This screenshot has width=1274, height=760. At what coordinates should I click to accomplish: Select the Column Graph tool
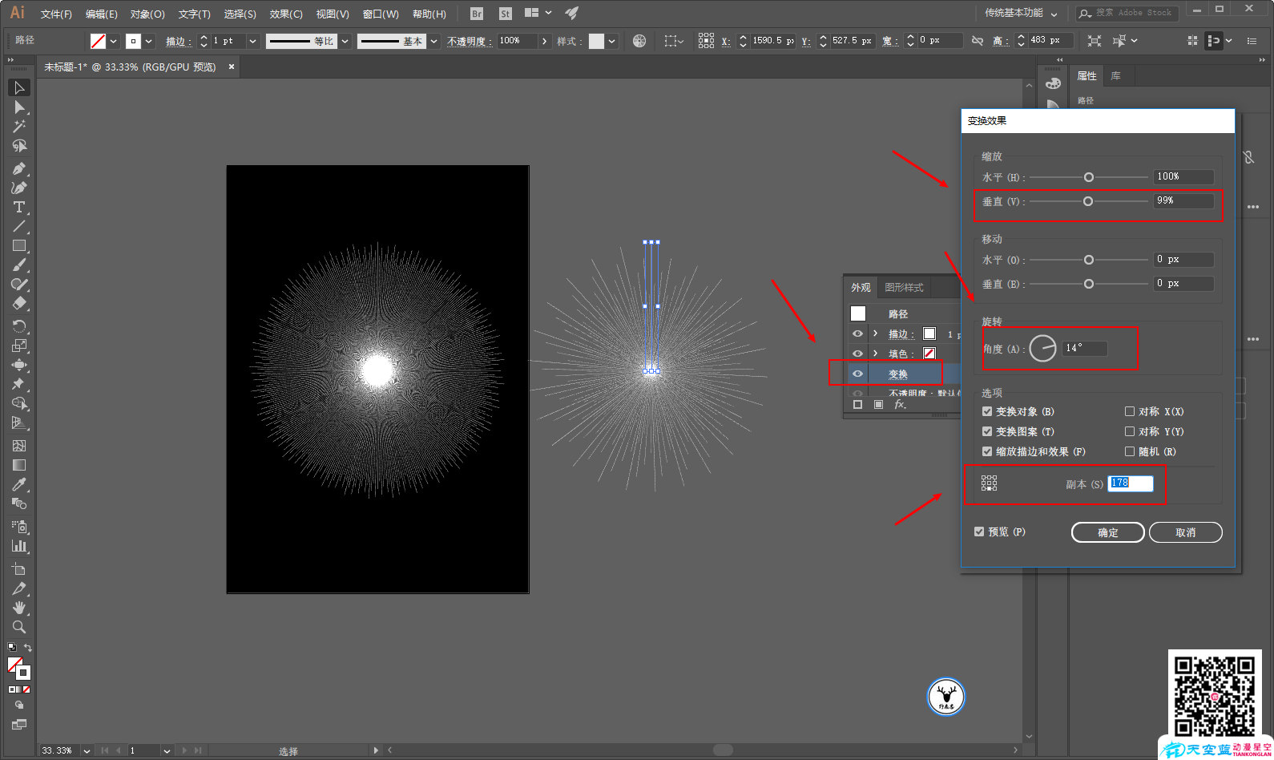(x=19, y=546)
